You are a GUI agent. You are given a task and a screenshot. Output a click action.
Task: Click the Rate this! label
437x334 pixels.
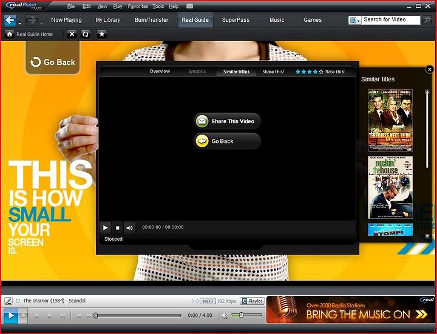point(334,72)
